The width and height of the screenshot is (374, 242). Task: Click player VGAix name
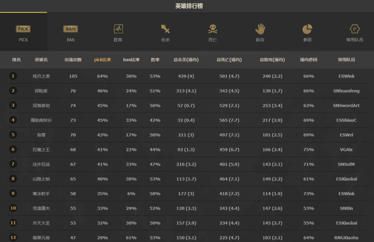[346, 149]
